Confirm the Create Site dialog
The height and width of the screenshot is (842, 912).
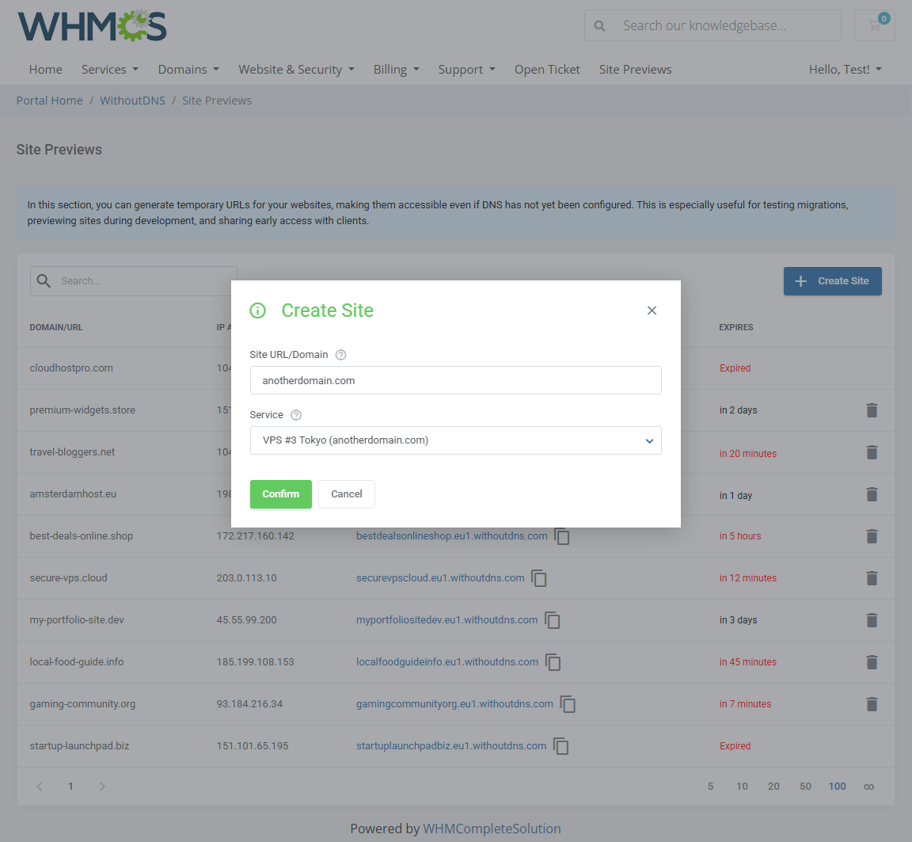coord(281,493)
